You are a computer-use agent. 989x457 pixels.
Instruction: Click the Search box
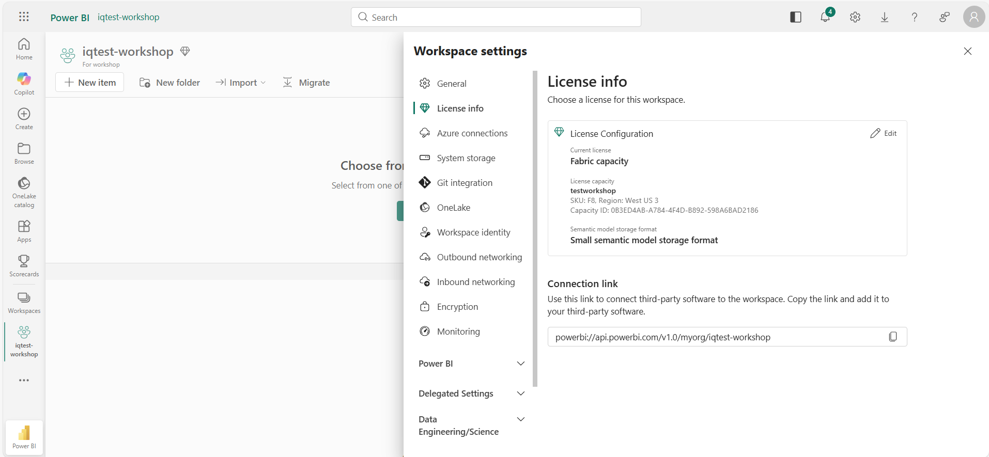[x=496, y=17]
